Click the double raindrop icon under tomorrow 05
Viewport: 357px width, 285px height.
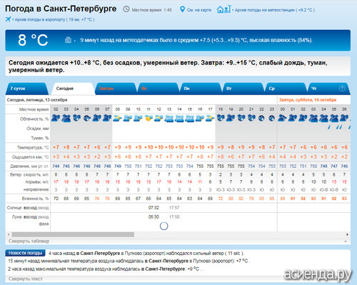pos(339,127)
